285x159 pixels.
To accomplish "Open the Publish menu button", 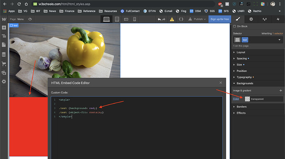I will 197,19.
